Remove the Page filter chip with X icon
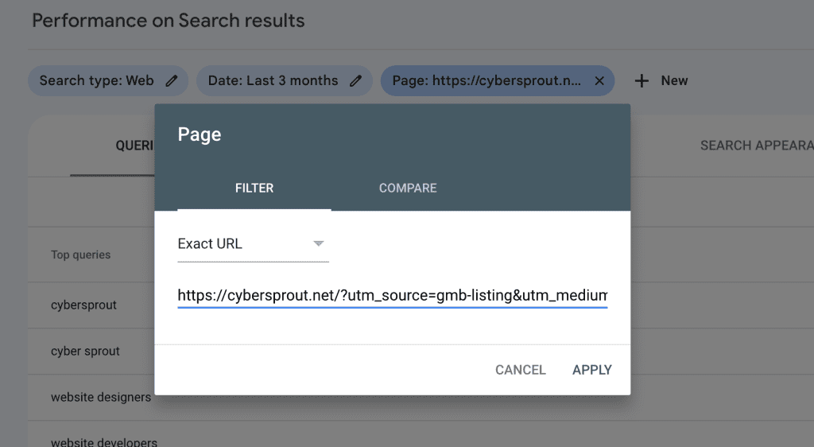Image resolution: width=814 pixels, height=447 pixels. click(599, 81)
